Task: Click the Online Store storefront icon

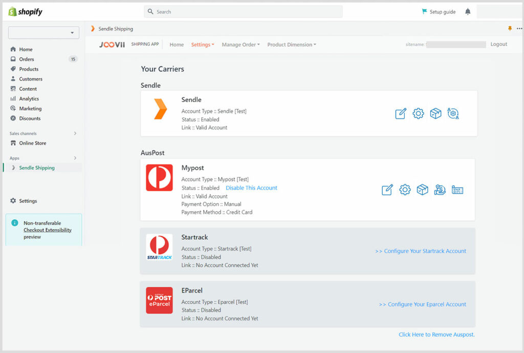Action: pyautogui.click(x=13, y=143)
